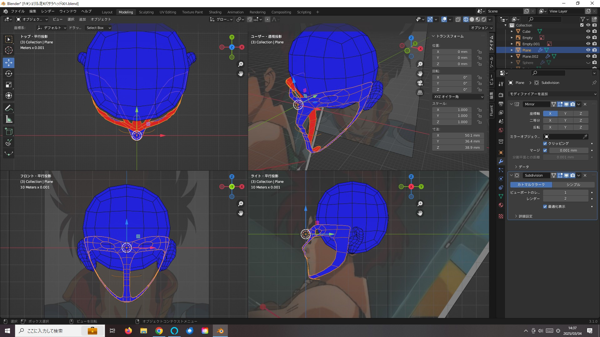Open the object mode selector dropdown
Screen dimensions: 600x337
32,19
